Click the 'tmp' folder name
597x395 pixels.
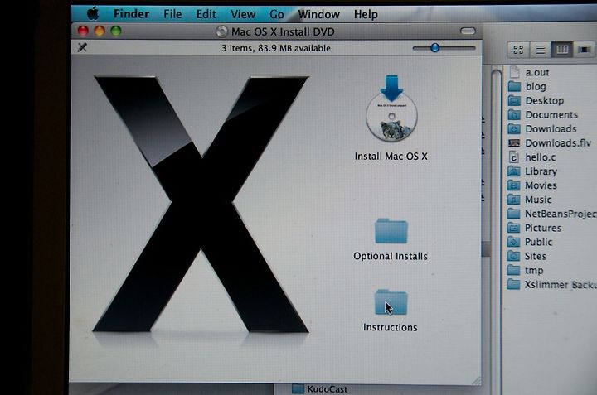(534, 271)
